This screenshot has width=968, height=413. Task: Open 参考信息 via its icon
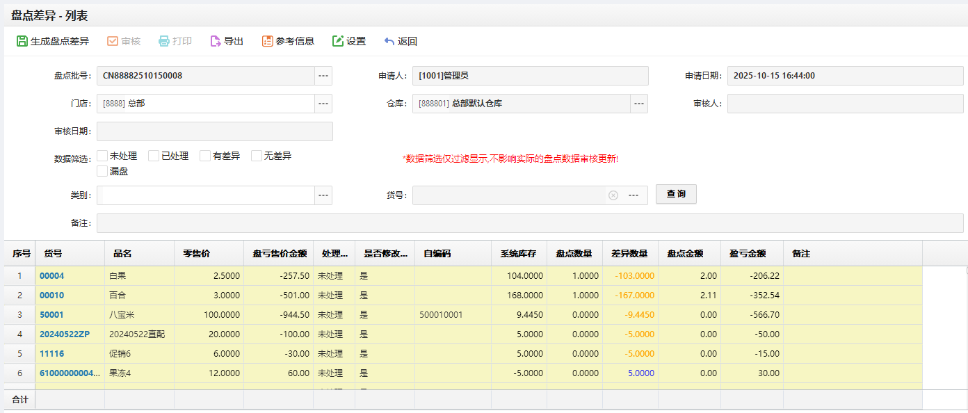coord(268,41)
